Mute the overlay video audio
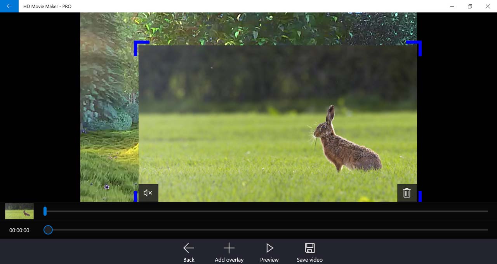 [148, 193]
